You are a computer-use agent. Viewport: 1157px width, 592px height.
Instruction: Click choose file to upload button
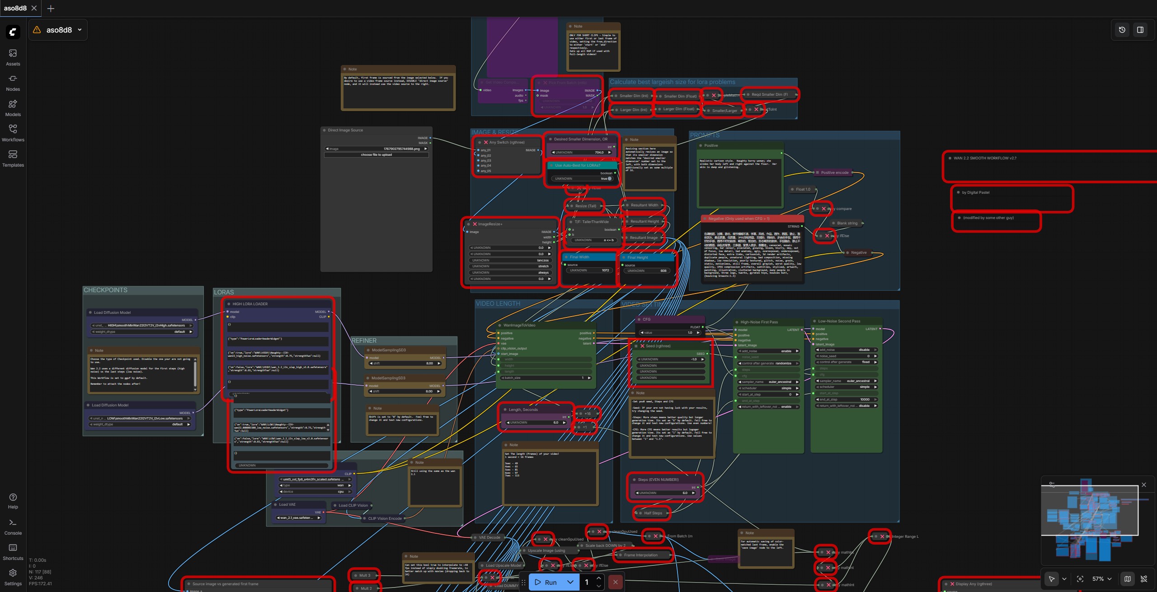(376, 154)
